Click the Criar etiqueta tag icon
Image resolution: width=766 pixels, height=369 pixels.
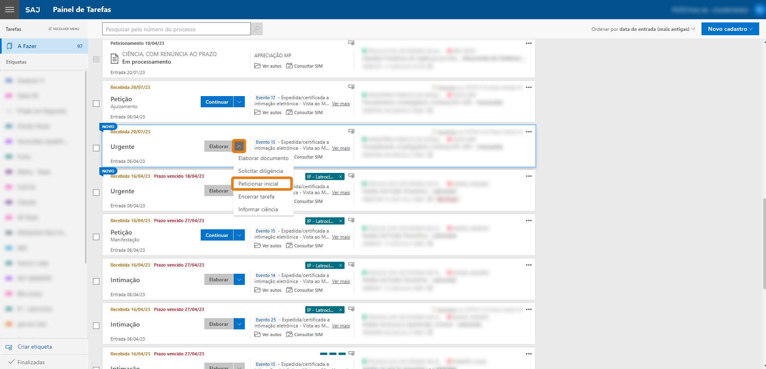pos(9,347)
